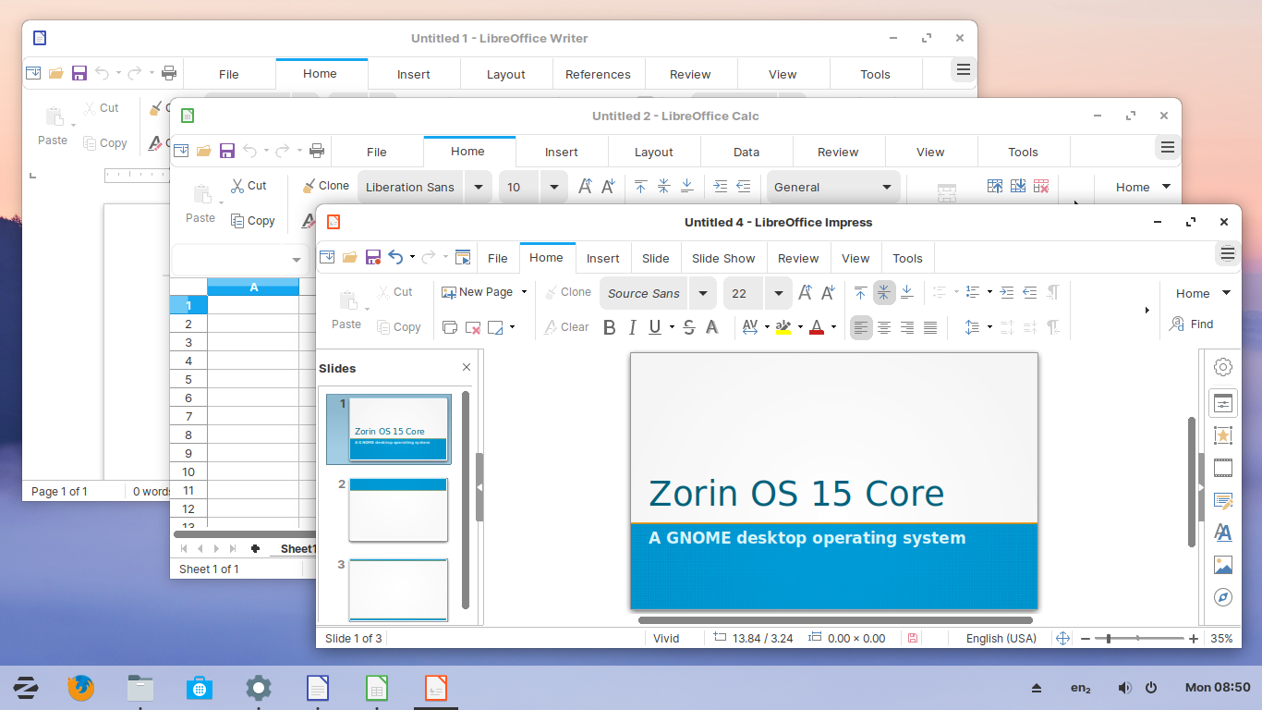Open the Insert tab in Impress
Screen dimensions: 1262x710
point(603,258)
